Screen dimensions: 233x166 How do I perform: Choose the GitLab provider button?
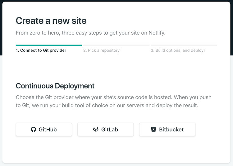tap(106, 129)
